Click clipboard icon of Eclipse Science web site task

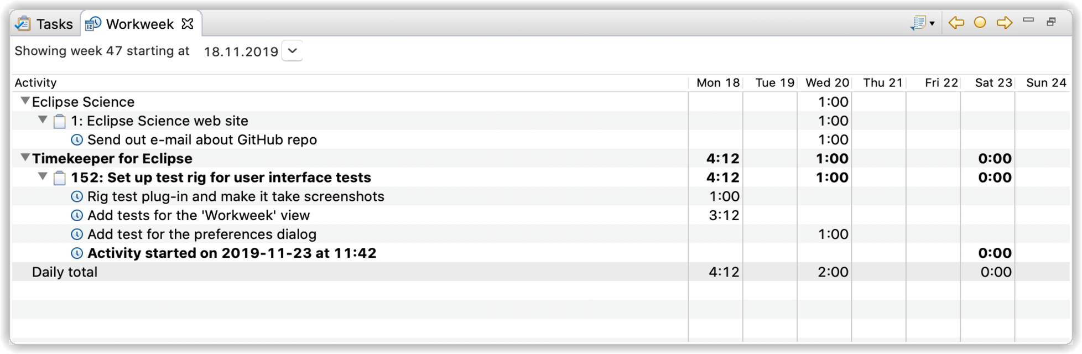click(60, 121)
